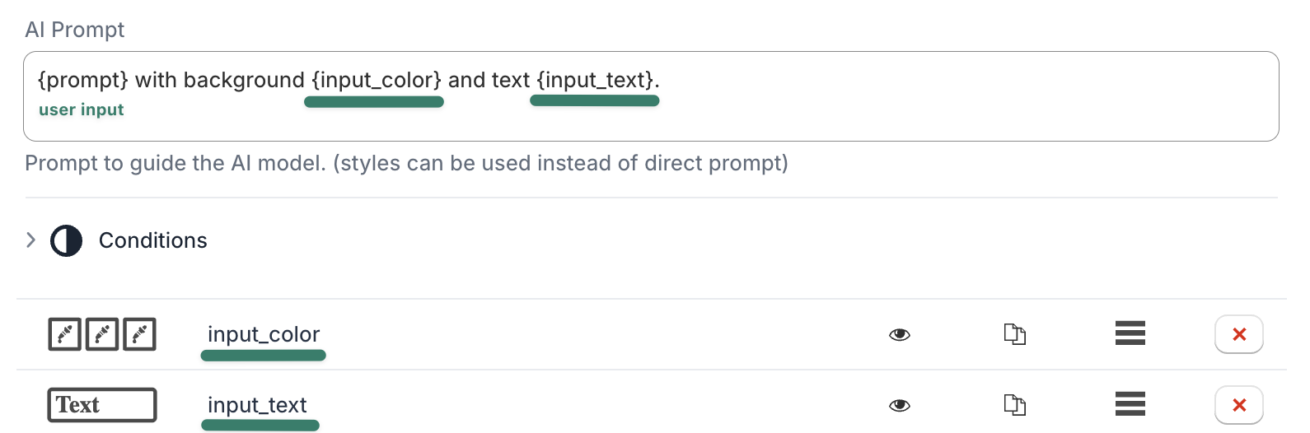Screen dimensions: 1310x433
Task: Toggle visibility eye for input_color
Action: click(900, 334)
